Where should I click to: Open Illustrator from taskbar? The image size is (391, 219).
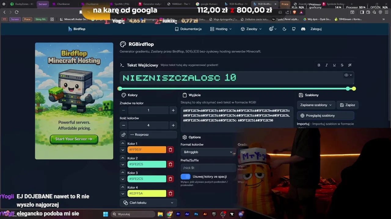[x=205, y=214]
